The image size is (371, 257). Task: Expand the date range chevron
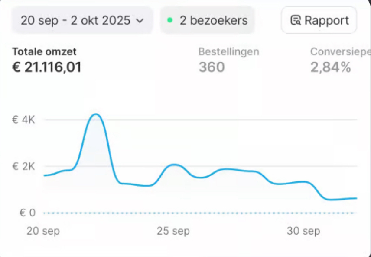(x=140, y=20)
